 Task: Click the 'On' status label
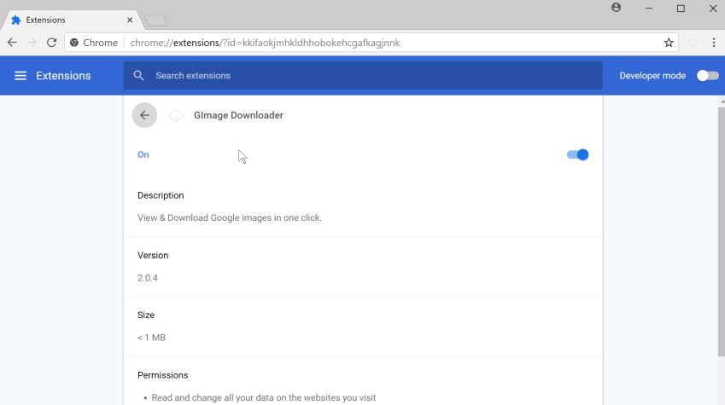click(x=143, y=154)
